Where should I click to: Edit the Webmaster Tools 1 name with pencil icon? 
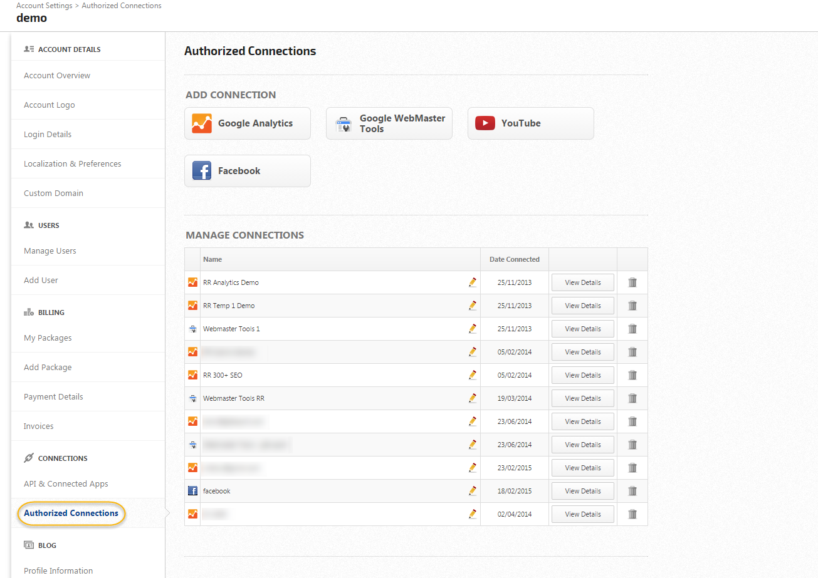[473, 329]
